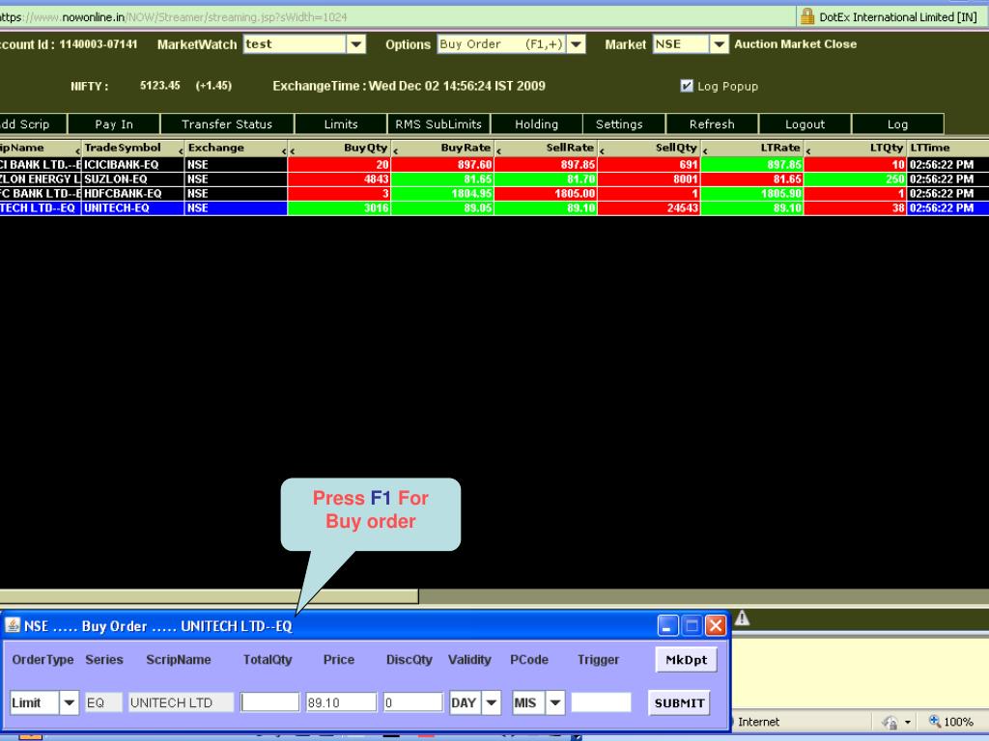Submit the buy order with SUBMIT
Viewport: 989px width, 741px height.
pos(679,702)
